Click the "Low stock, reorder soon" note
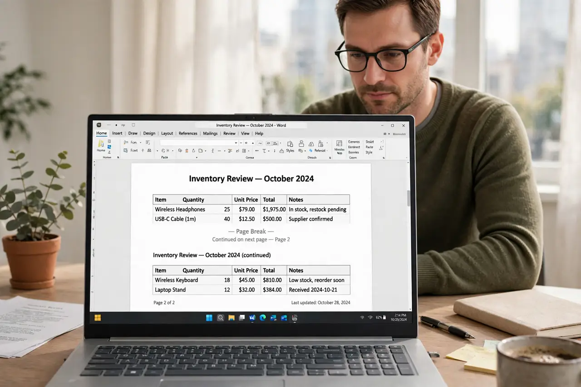Image resolution: width=581 pixels, height=387 pixels. pos(316,280)
